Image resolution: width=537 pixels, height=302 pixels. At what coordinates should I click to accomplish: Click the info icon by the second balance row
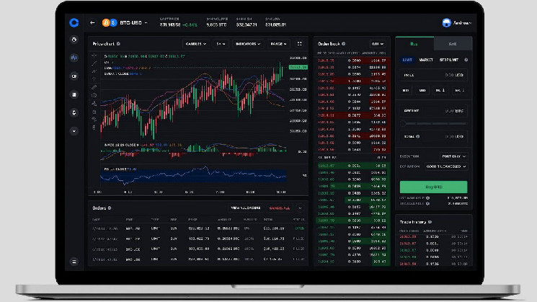point(427,204)
